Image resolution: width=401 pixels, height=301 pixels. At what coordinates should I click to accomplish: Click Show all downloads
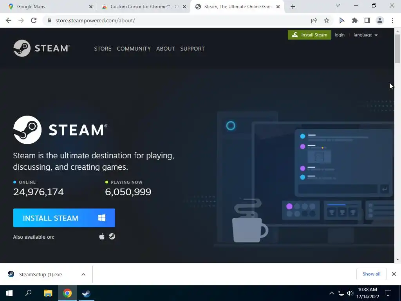(371, 274)
